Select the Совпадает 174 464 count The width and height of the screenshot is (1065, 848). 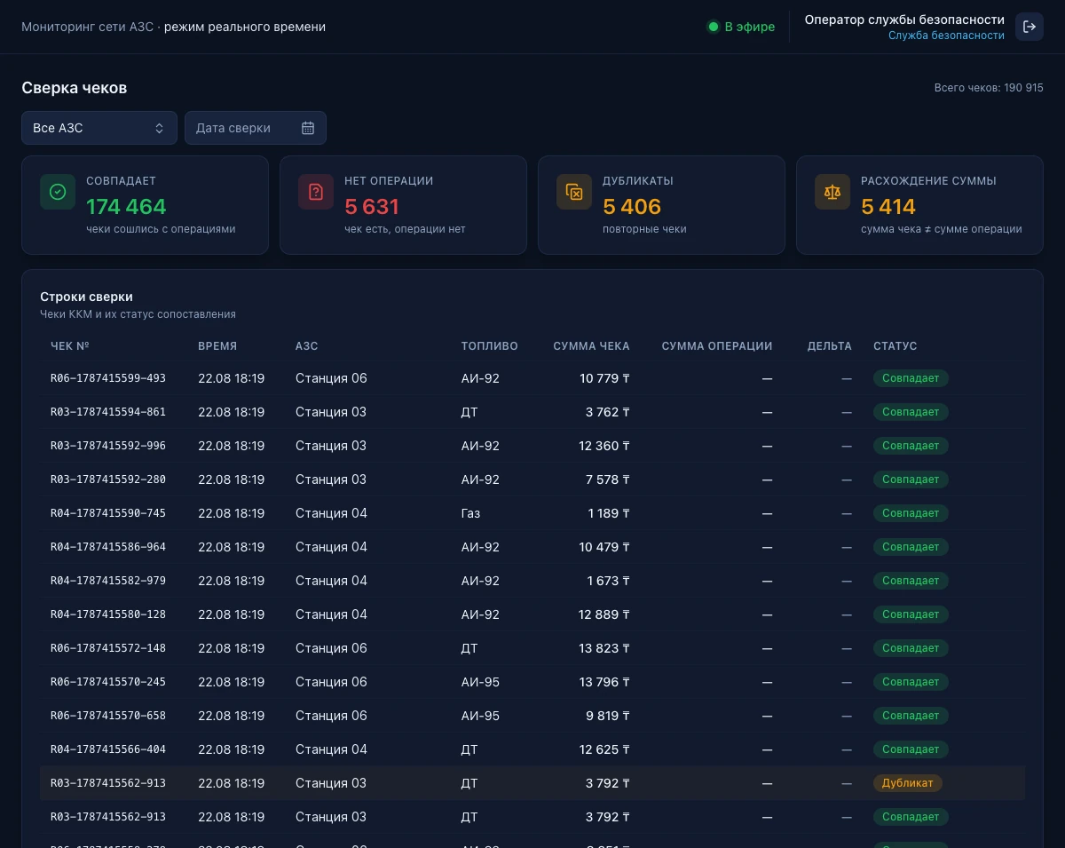(x=126, y=207)
